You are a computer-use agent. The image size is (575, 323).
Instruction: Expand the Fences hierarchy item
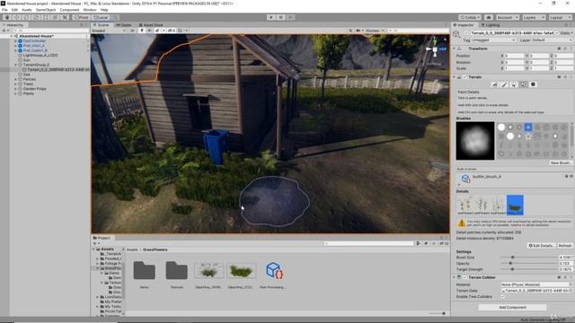point(16,79)
